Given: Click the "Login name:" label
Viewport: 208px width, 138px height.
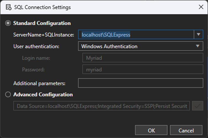Looking at the screenshot, I should tap(36, 58).
